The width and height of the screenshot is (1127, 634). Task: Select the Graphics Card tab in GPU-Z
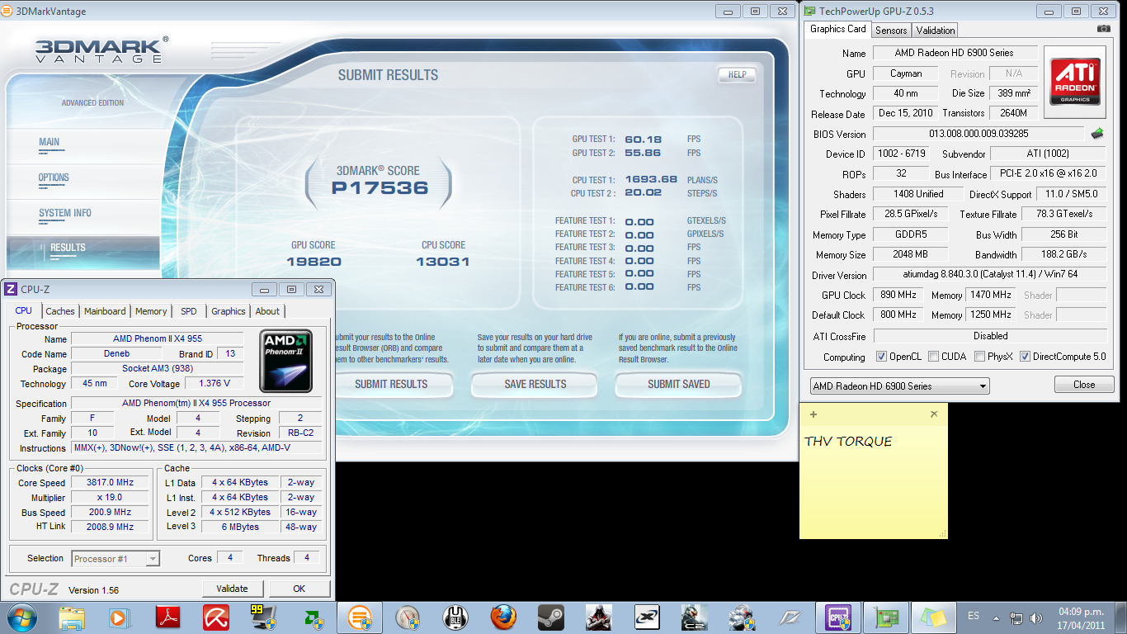tap(838, 29)
